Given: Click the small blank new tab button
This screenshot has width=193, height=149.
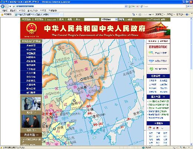Looking at the screenshot, I should (x=62, y=15).
